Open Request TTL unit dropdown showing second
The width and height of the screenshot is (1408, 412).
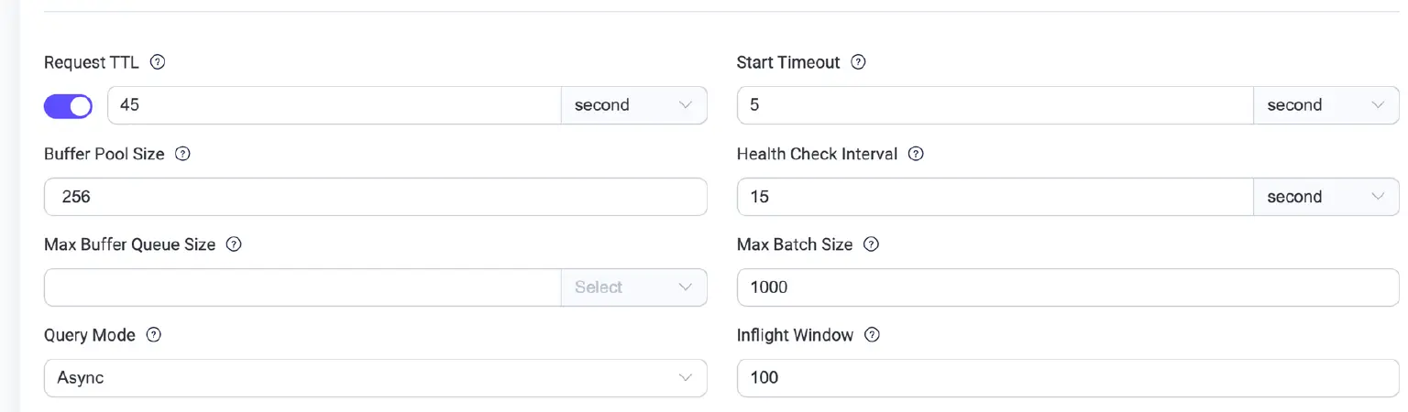coord(633,105)
